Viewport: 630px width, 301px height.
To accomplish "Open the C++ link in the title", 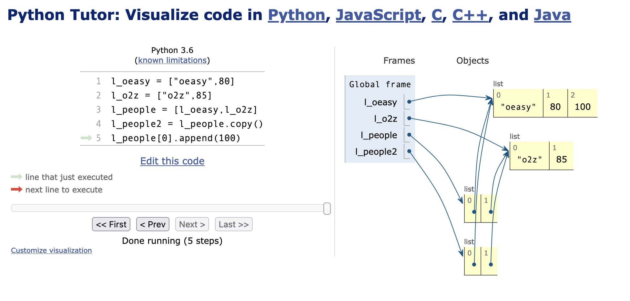I will [x=470, y=15].
